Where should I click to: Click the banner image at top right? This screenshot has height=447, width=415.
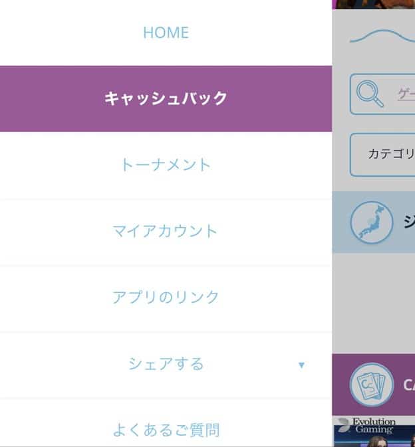click(374, 4)
